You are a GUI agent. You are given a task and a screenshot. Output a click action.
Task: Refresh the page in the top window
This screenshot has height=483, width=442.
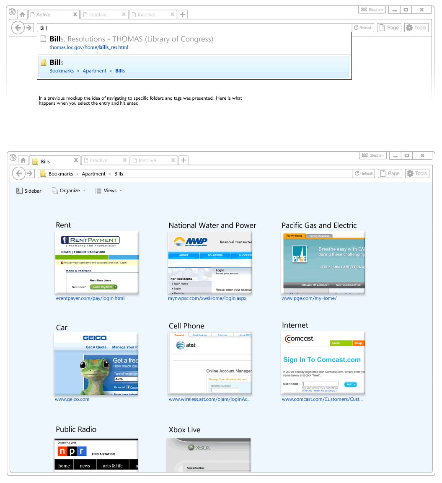(x=363, y=28)
